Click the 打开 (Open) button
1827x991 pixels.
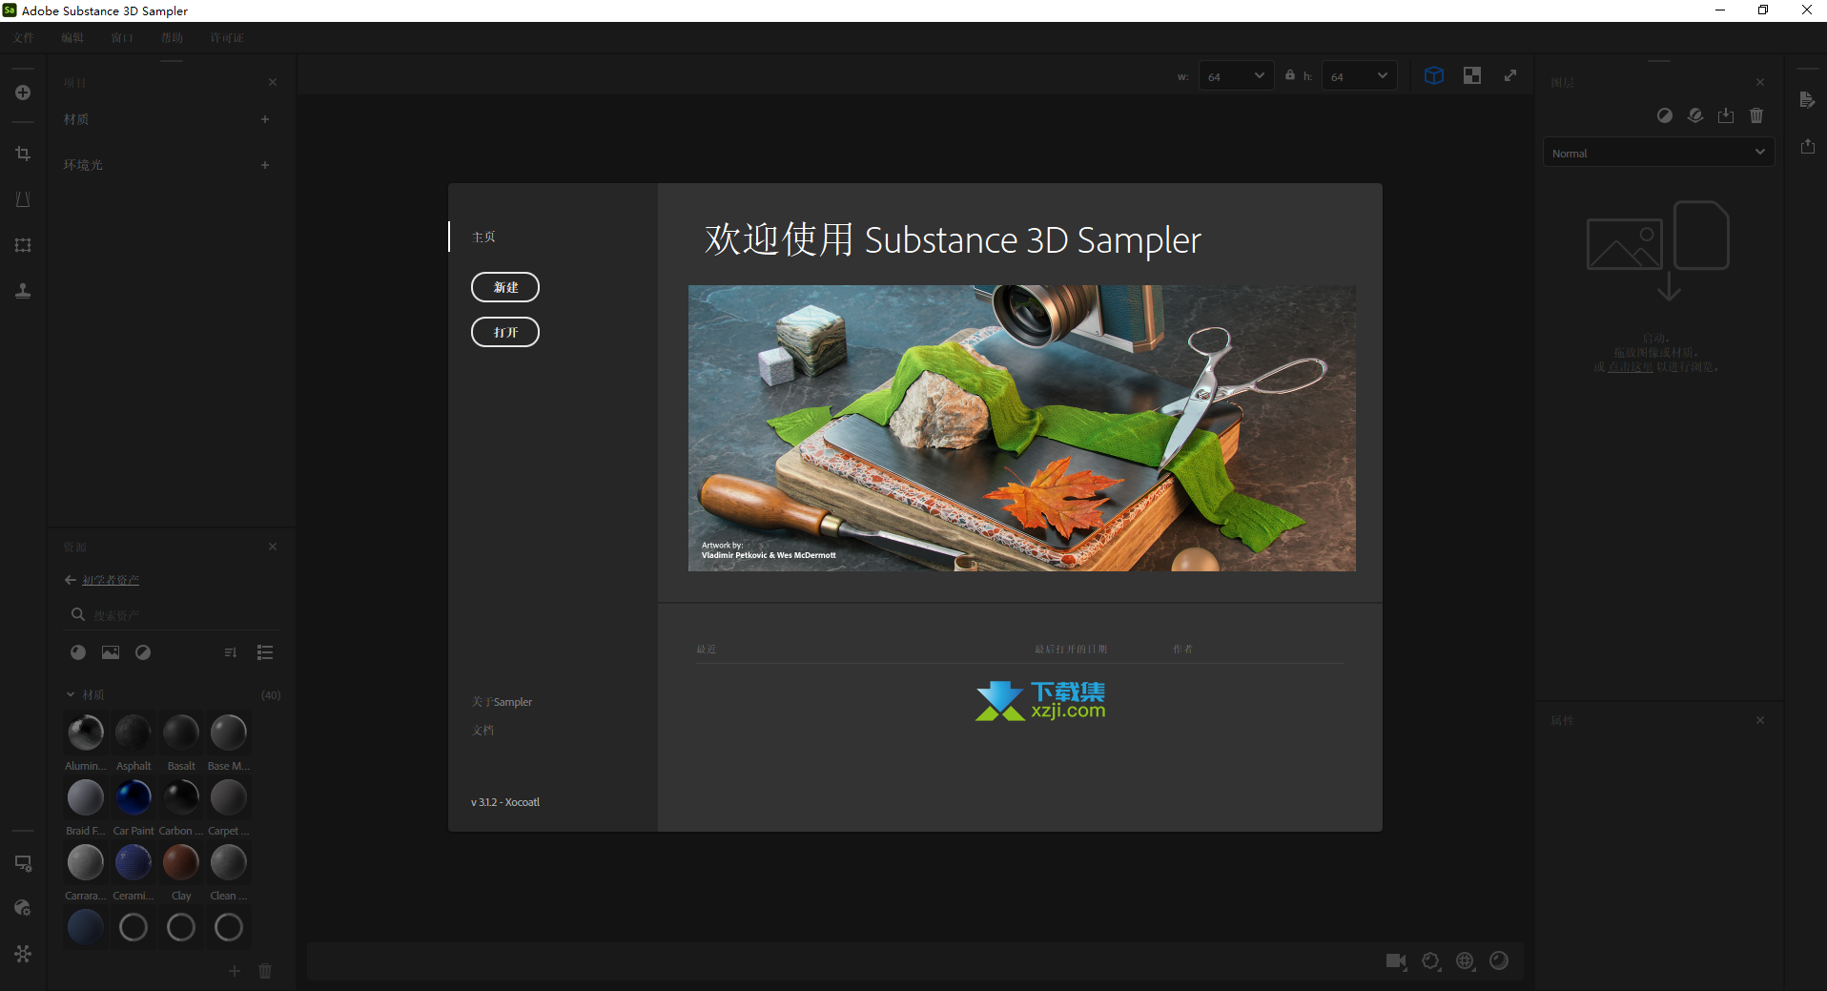click(x=505, y=332)
